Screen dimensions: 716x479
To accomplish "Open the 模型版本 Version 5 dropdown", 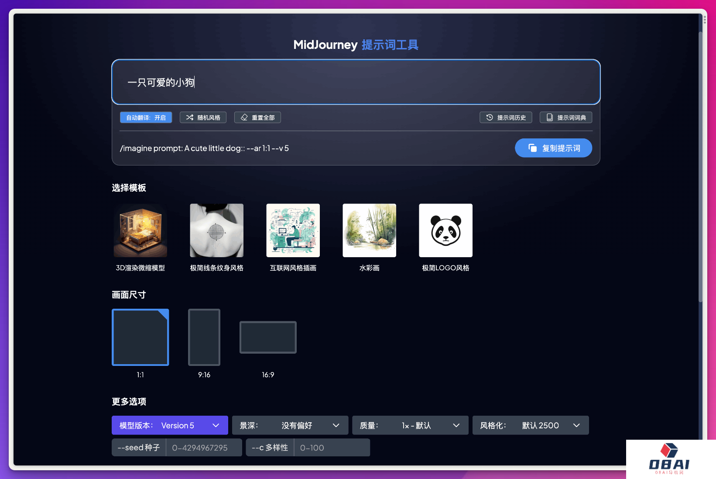I will 170,425.
